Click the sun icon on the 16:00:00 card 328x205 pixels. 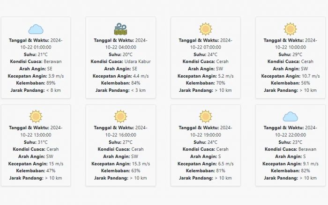coord(120,117)
